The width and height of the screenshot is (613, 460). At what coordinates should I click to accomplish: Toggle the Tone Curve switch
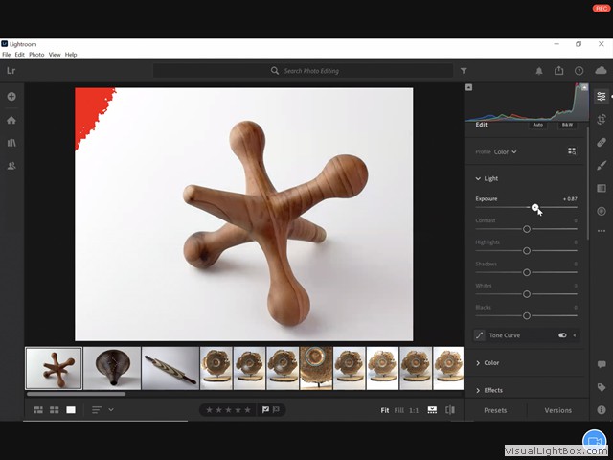pyautogui.click(x=562, y=335)
